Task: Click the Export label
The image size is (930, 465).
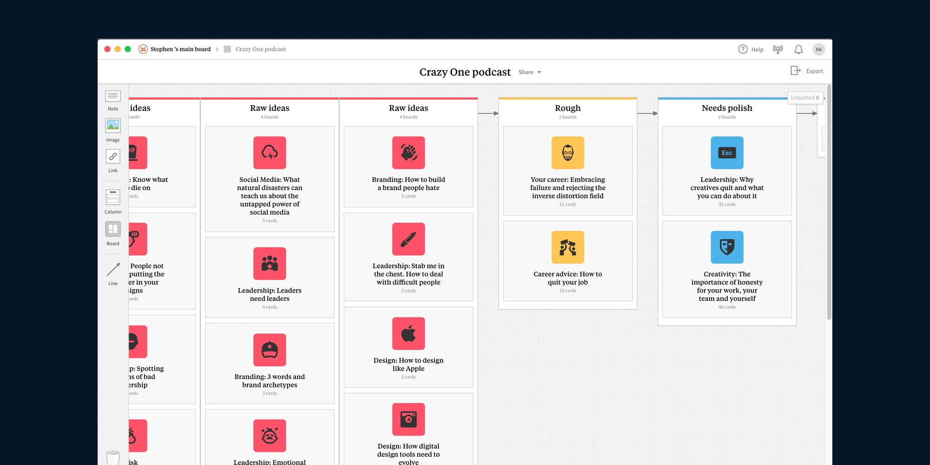Action: tap(815, 71)
